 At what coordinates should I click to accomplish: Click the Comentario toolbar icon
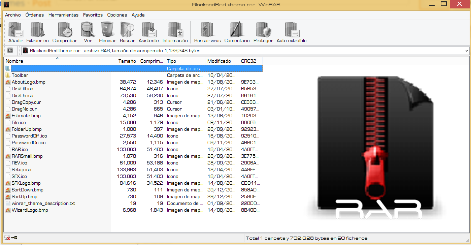point(237,30)
